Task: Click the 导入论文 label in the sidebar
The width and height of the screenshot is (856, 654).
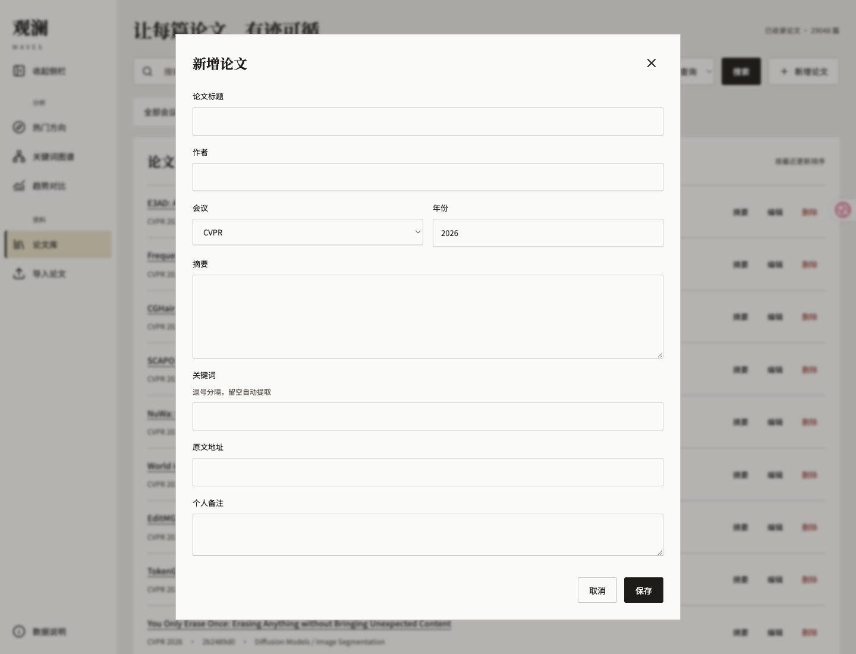Action: (x=49, y=273)
